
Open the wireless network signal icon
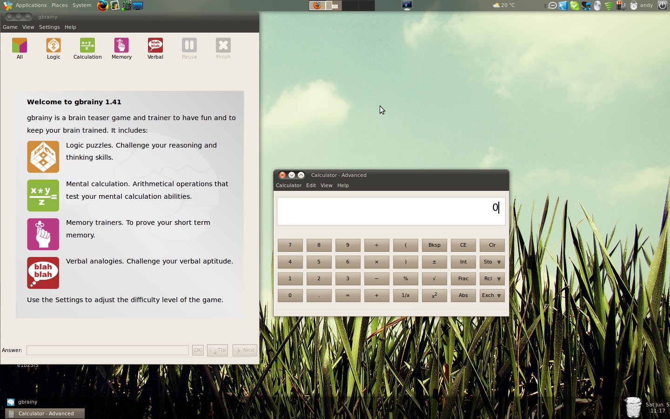pyautogui.click(x=609, y=6)
